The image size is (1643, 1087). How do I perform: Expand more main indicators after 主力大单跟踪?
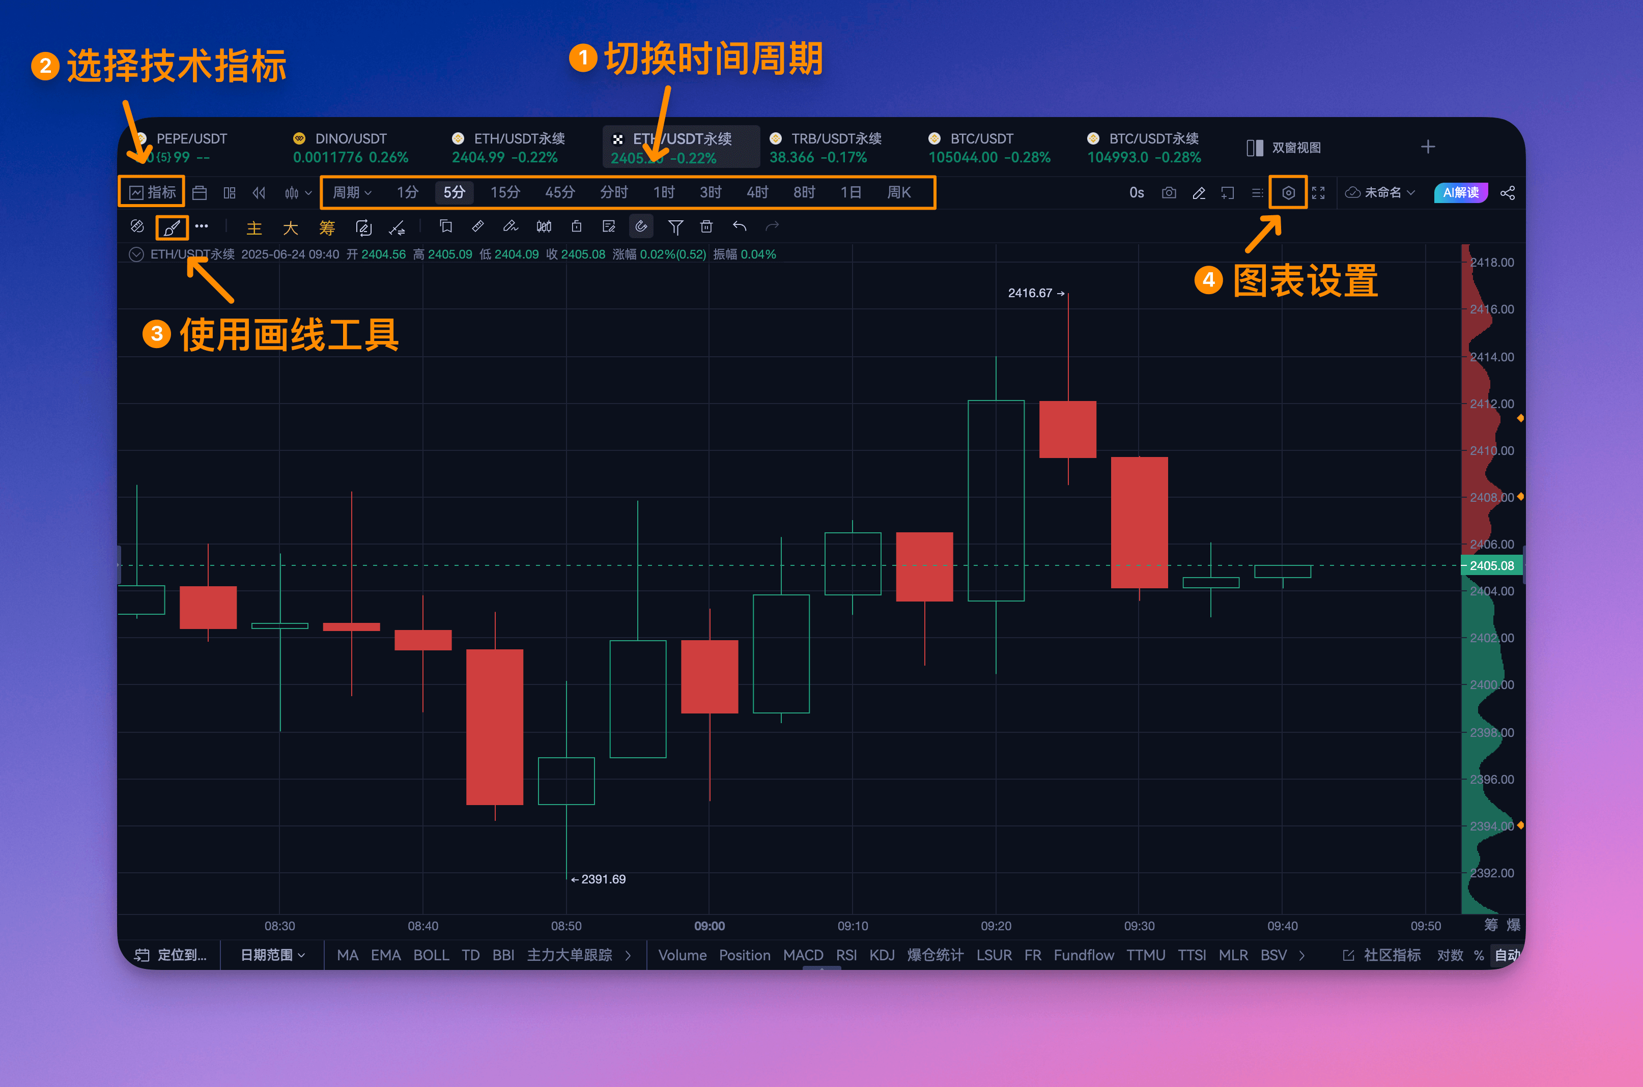(628, 955)
